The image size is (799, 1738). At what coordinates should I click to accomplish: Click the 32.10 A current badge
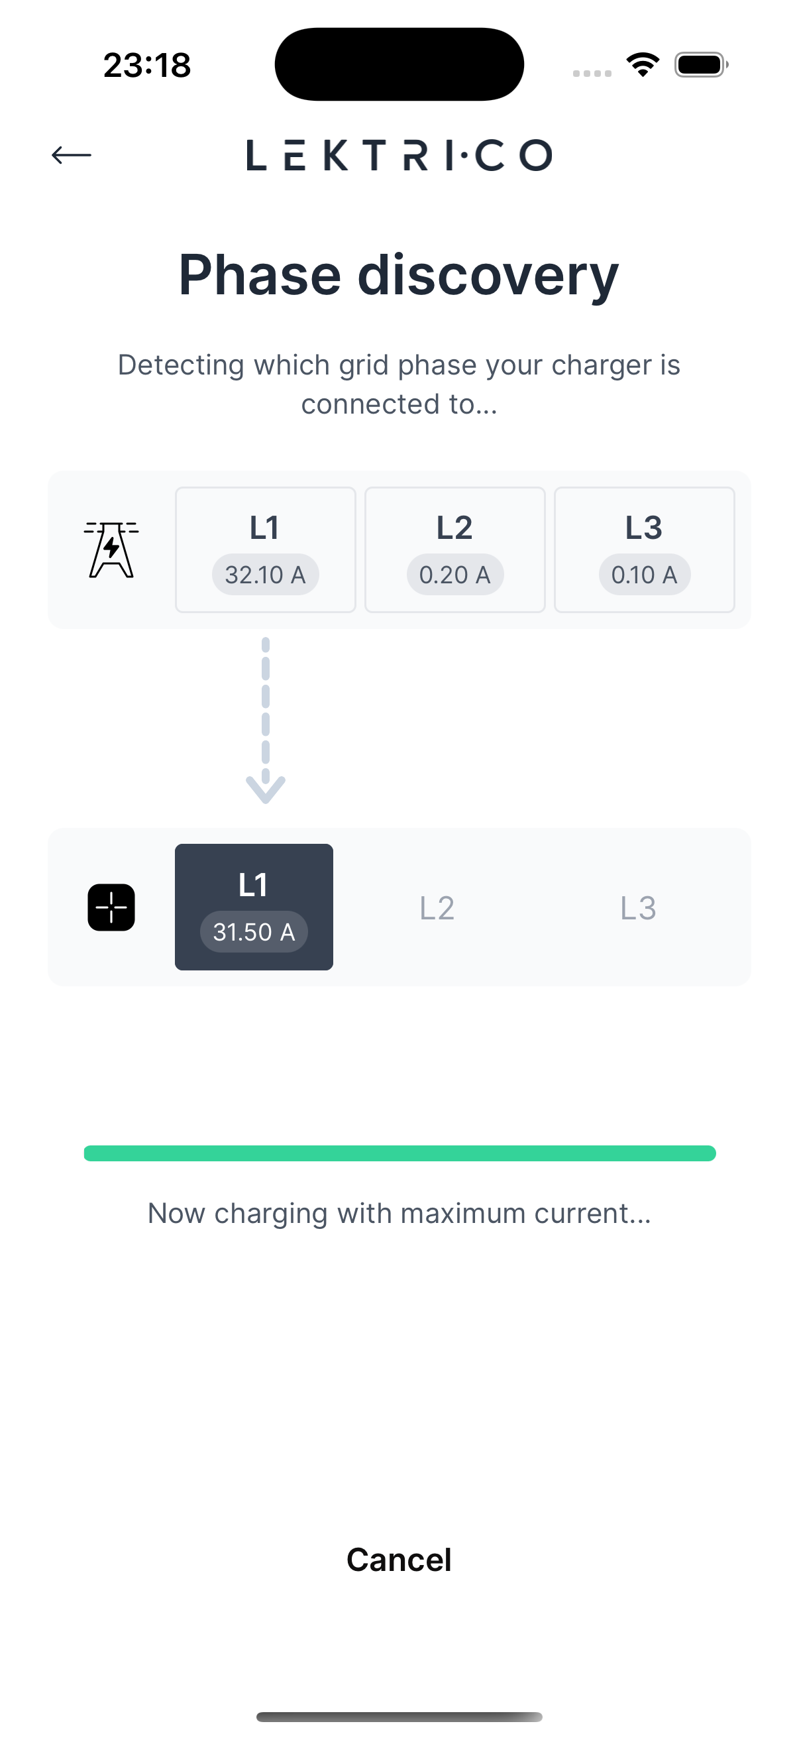(265, 575)
